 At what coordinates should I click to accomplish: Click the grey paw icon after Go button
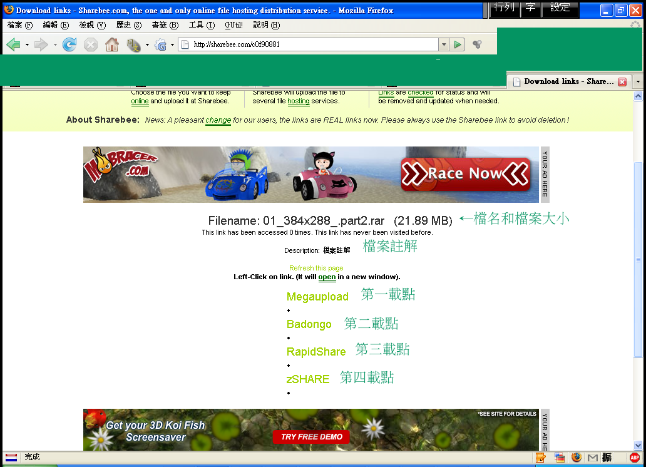[x=477, y=44]
